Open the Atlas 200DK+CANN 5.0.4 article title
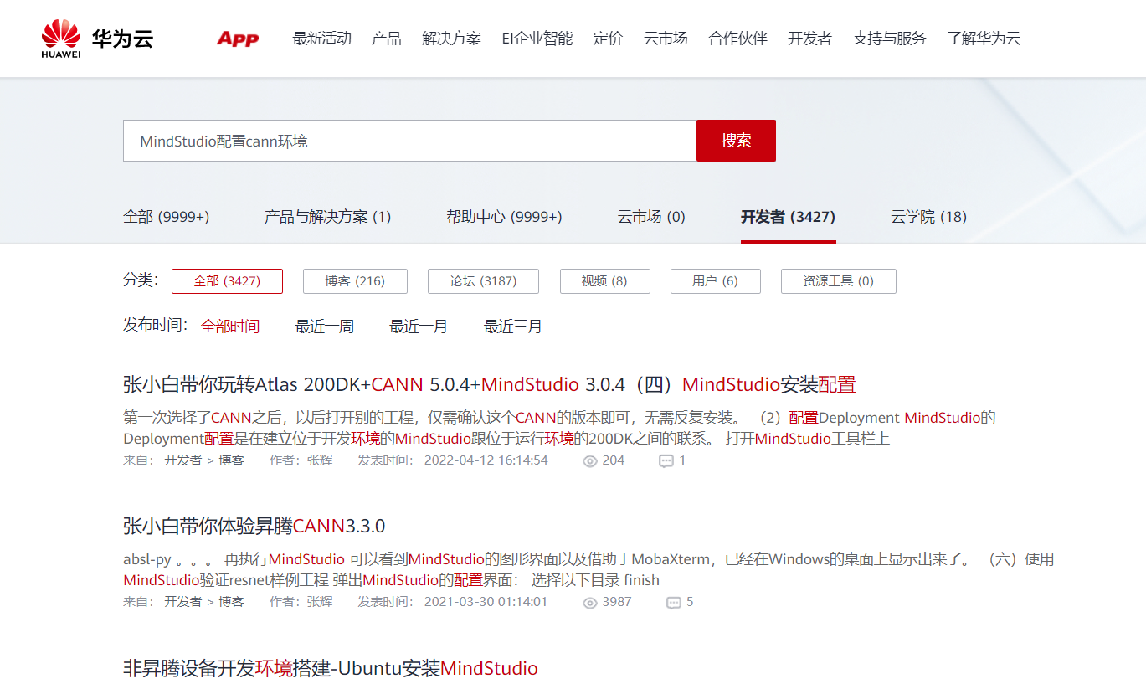Image resolution: width=1146 pixels, height=689 pixels. tap(490, 385)
